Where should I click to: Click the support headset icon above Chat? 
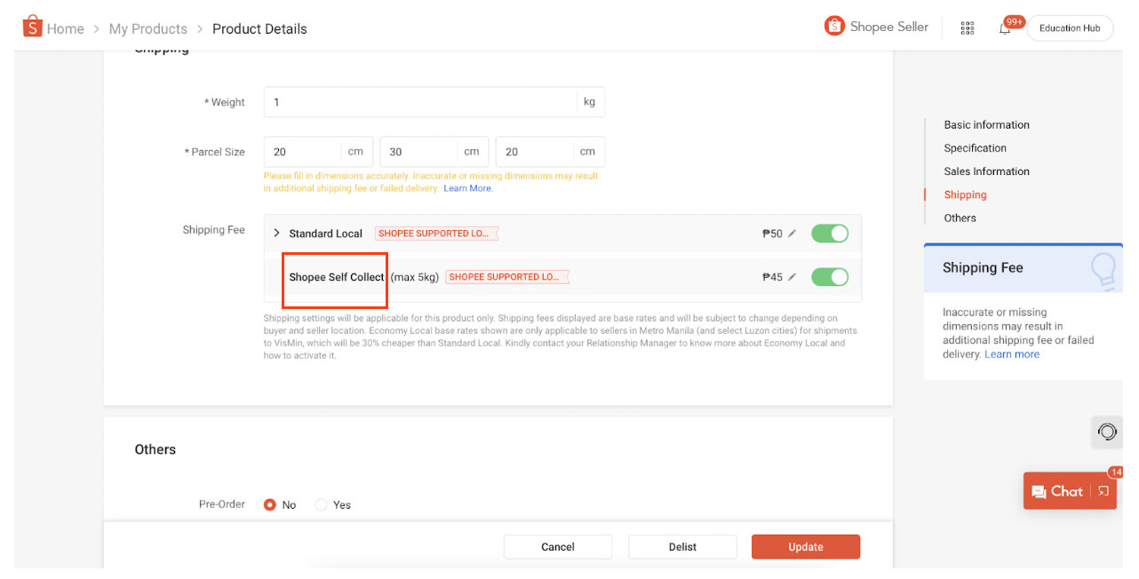tap(1106, 432)
